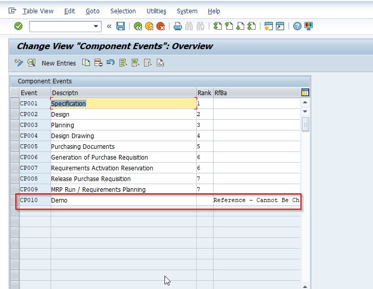Click the Find binoculars icon

pyautogui.click(x=189, y=26)
